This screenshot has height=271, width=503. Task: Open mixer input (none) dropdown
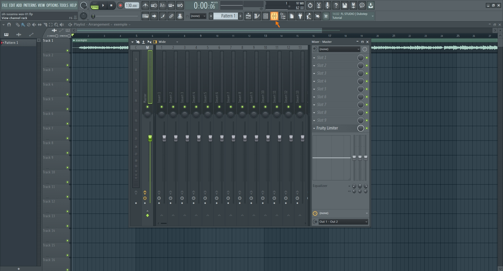click(340, 49)
